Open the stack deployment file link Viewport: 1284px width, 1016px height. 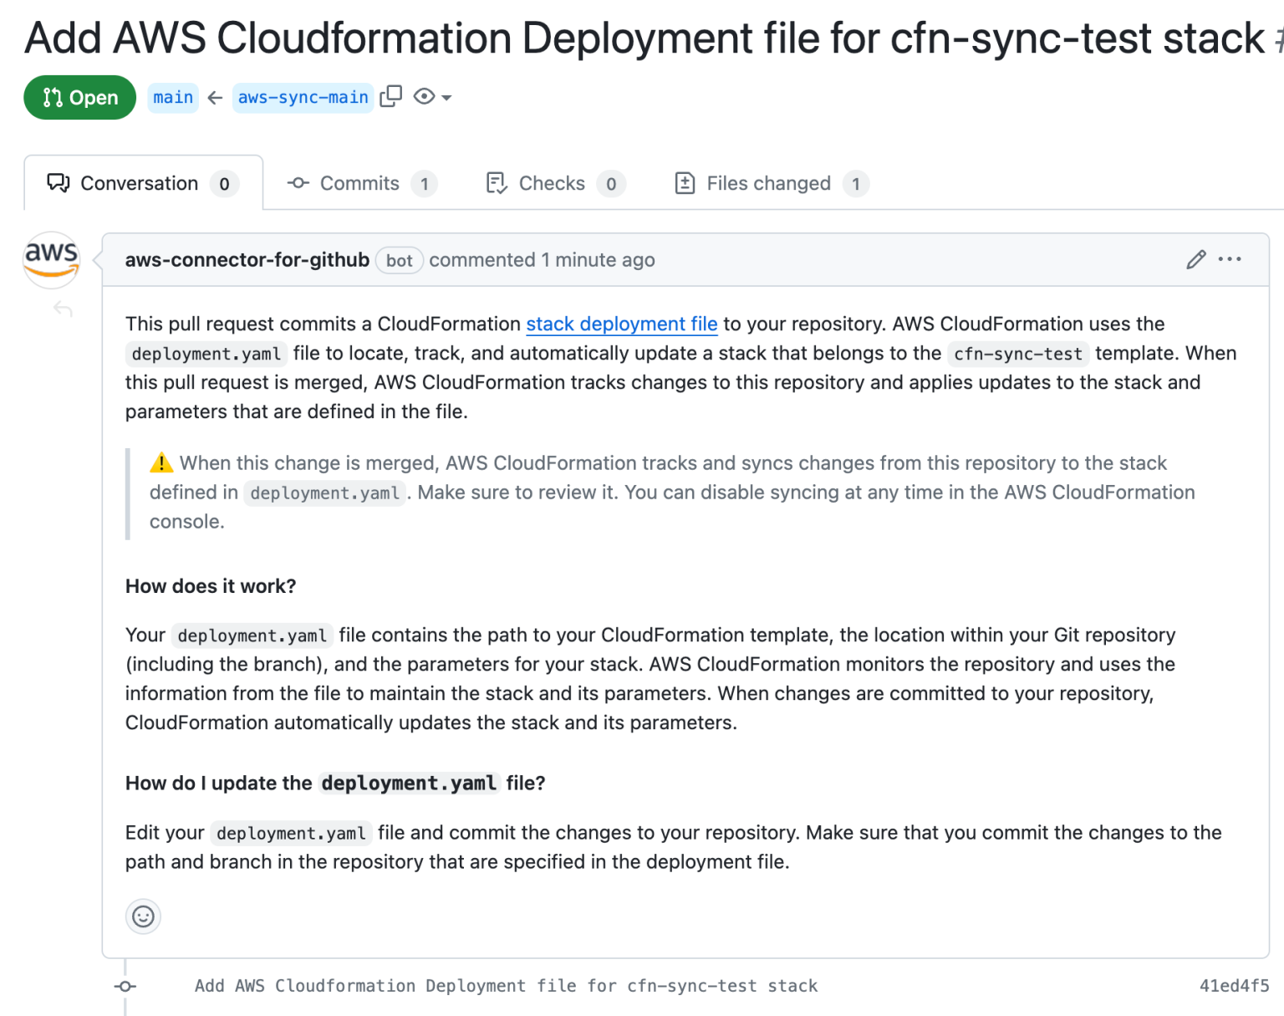(x=621, y=324)
